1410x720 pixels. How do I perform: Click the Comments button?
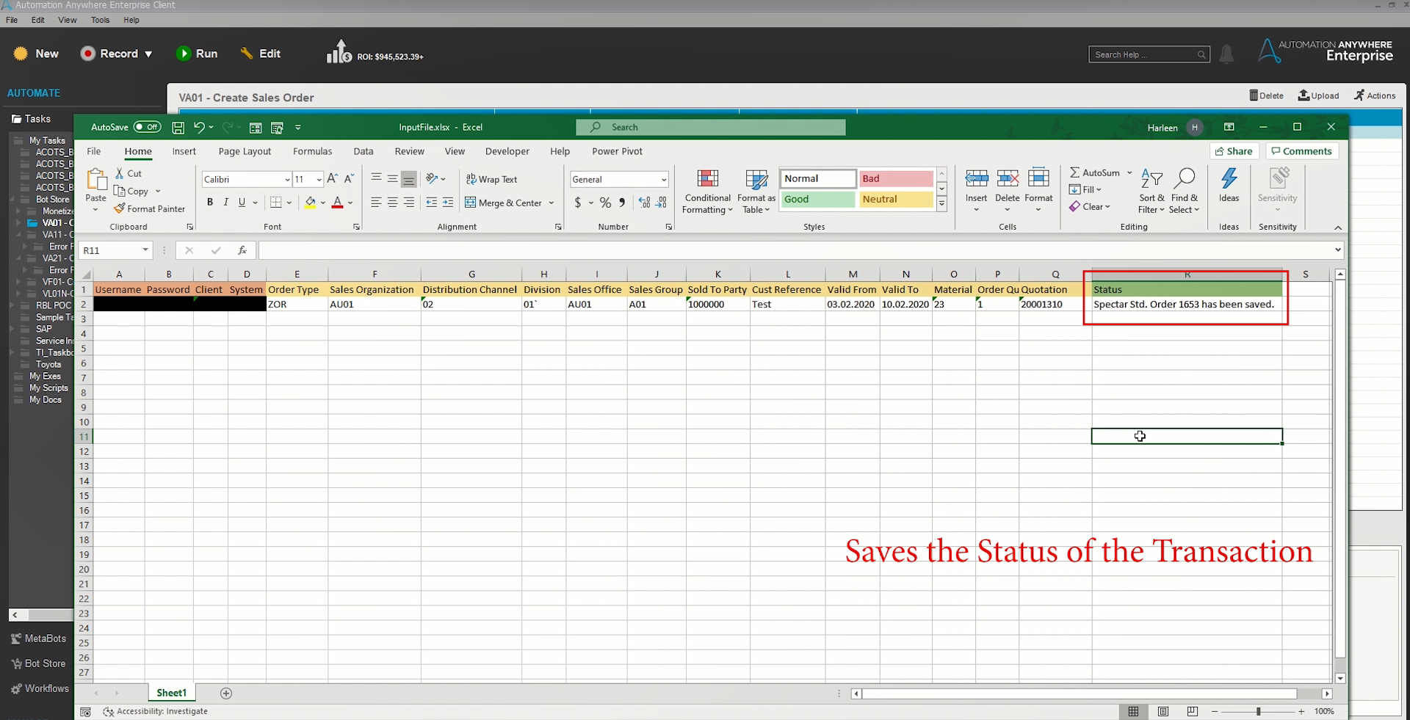pyautogui.click(x=1301, y=151)
